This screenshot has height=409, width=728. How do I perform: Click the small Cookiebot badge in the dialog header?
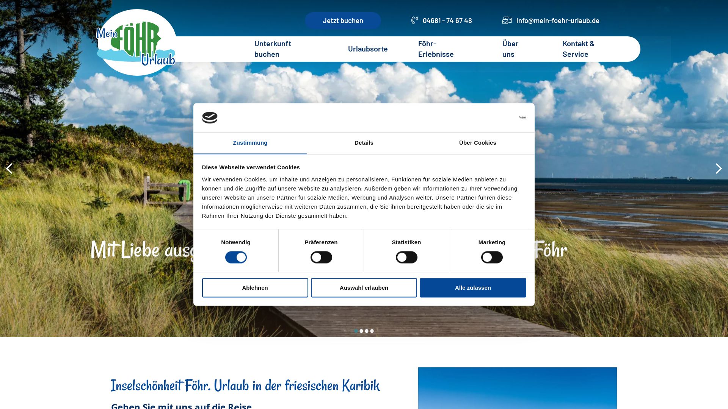pyautogui.click(x=522, y=117)
